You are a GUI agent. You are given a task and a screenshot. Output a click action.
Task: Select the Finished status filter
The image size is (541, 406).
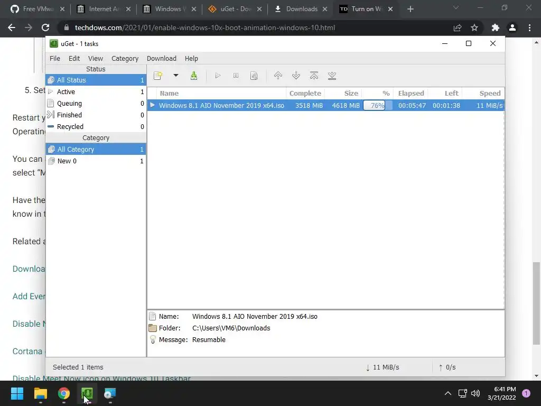tap(96, 115)
